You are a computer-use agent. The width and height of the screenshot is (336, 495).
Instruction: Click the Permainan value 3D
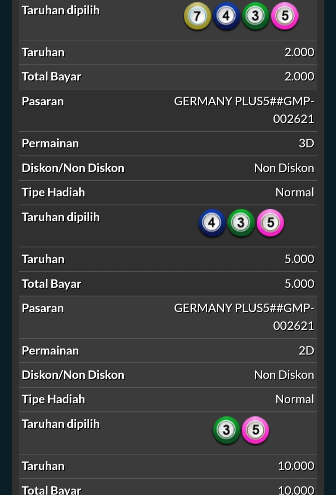[306, 143]
